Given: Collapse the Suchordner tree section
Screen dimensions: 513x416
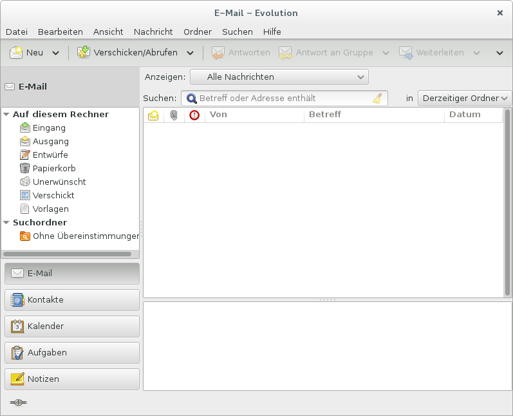Looking at the screenshot, I should [x=6, y=223].
